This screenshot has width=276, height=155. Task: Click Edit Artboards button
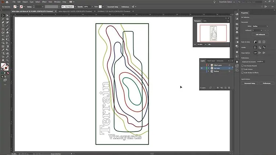(x=260, y=35)
